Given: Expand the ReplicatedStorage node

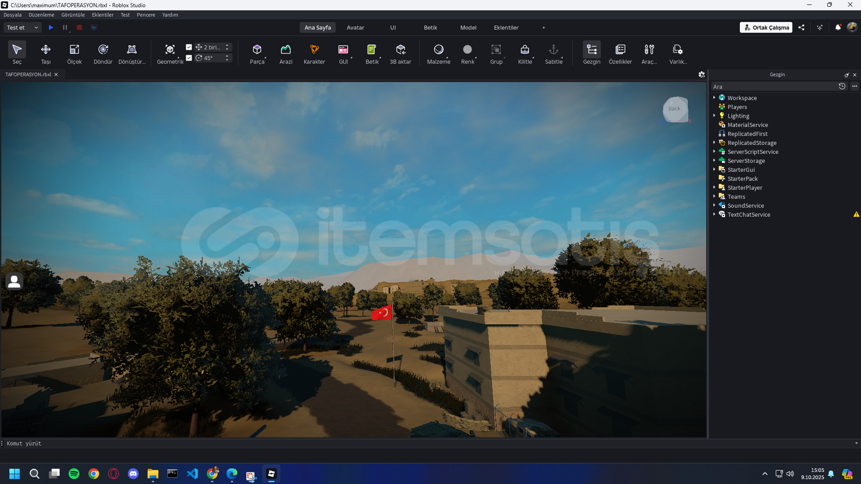Looking at the screenshot, I should click(x=714, y=143).
